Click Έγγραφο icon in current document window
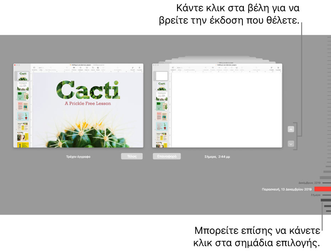331x252 pixels. (139, 68)
